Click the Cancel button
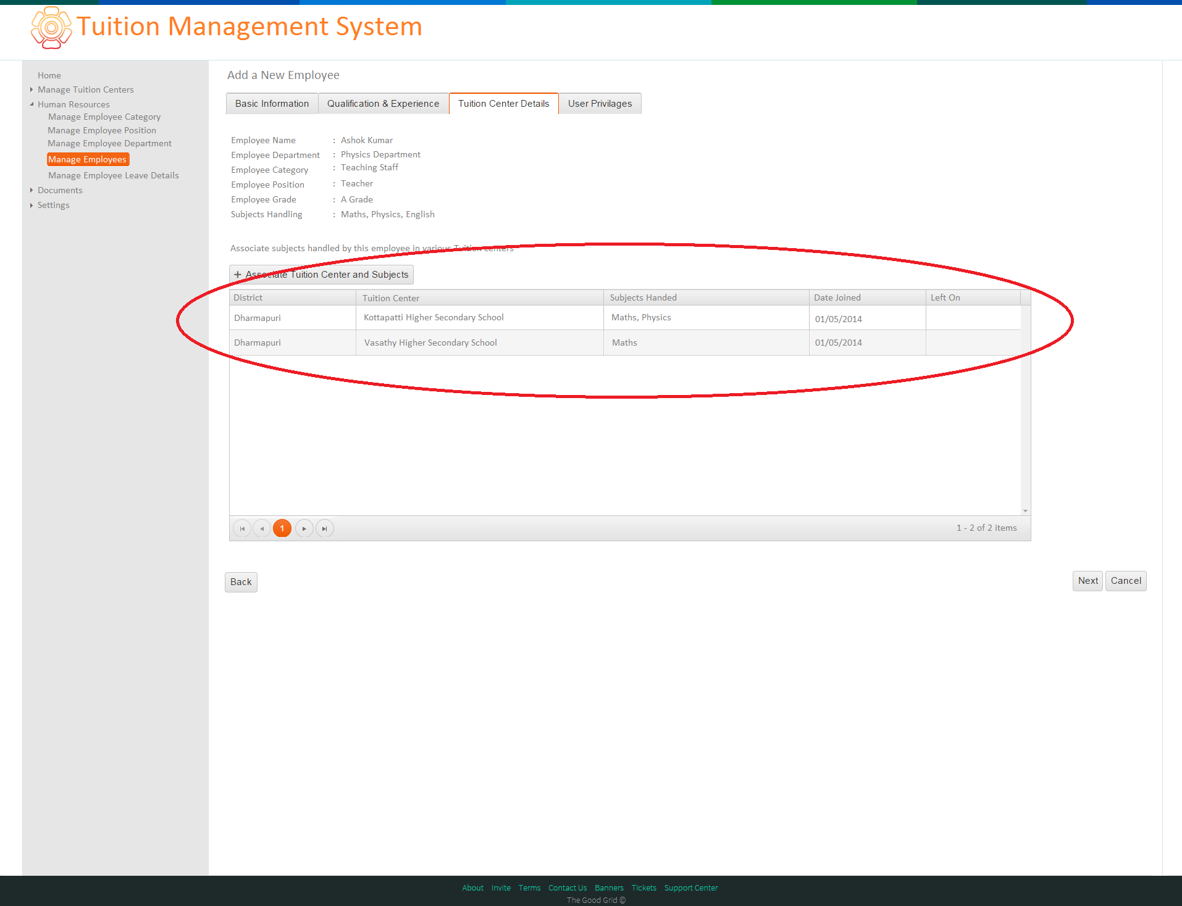1182x906 pixels. click(1126, 581)
